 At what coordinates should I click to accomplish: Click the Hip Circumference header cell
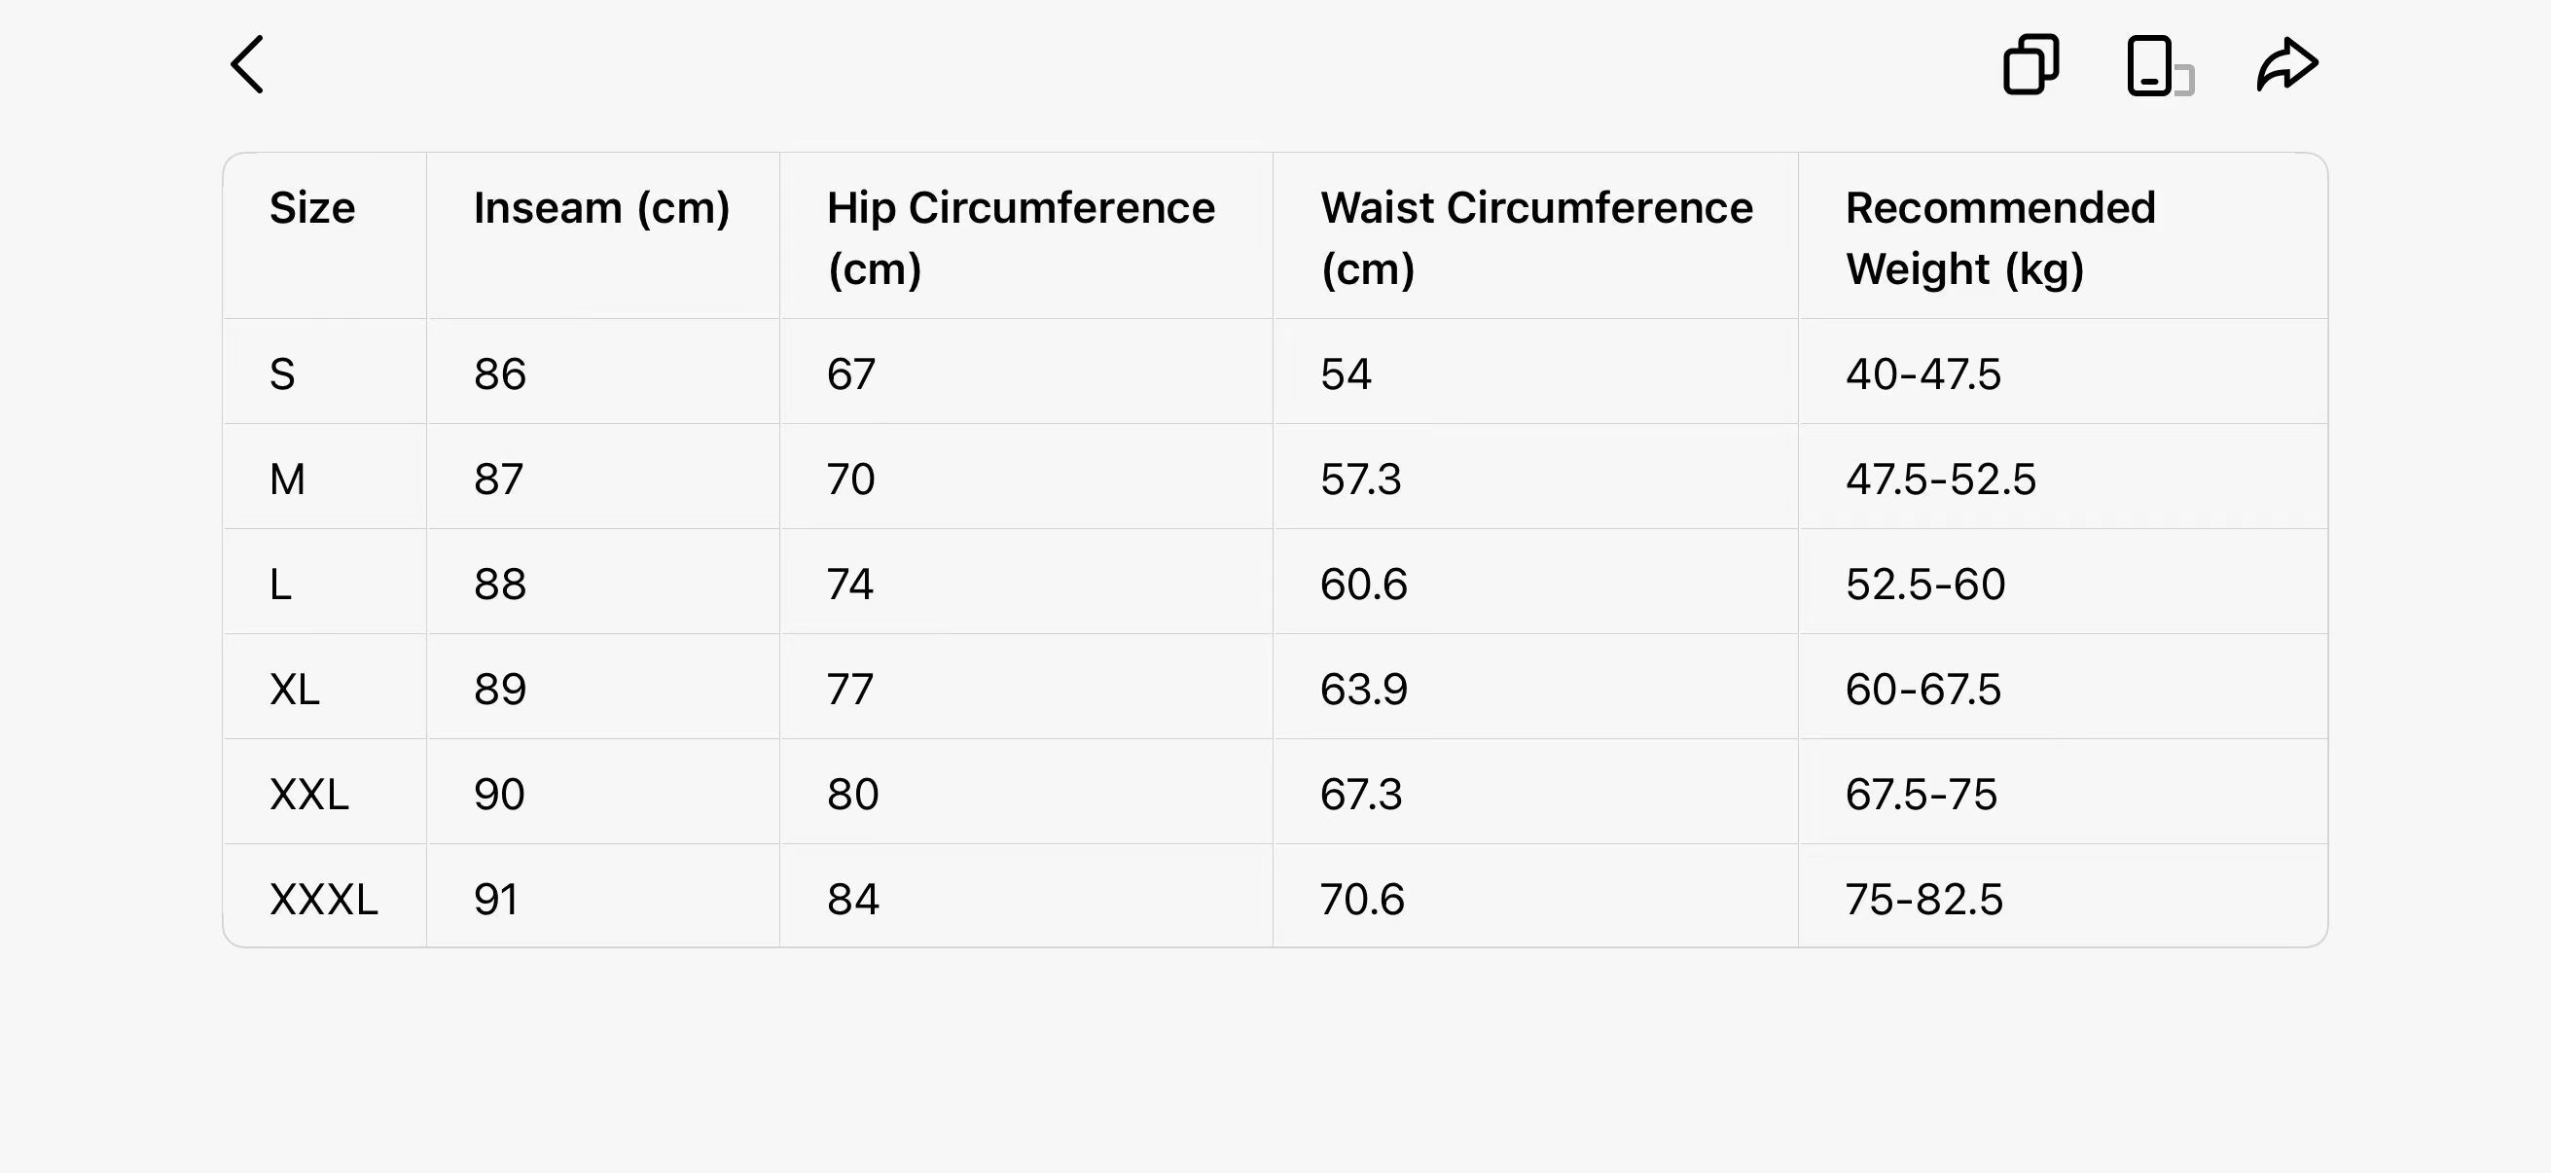click(1020, 237)
